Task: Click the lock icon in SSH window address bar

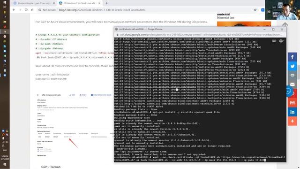Action: [x=118, y=35]
